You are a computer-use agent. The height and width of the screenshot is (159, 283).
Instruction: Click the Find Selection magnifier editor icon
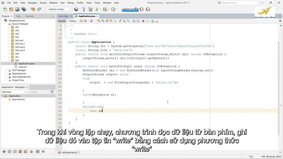(99, 21)
